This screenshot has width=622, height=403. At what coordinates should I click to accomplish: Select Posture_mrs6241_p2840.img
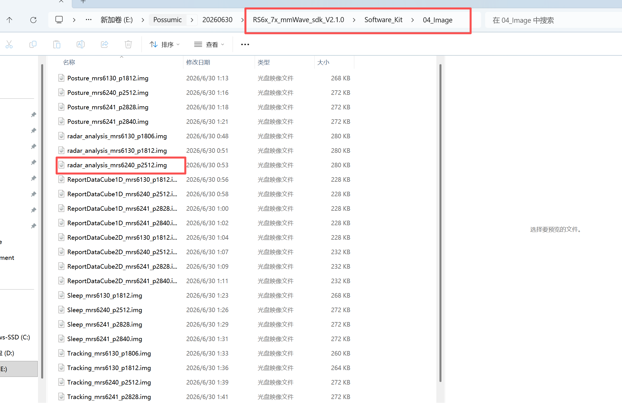pyautogui.click(x=108, y=122)
